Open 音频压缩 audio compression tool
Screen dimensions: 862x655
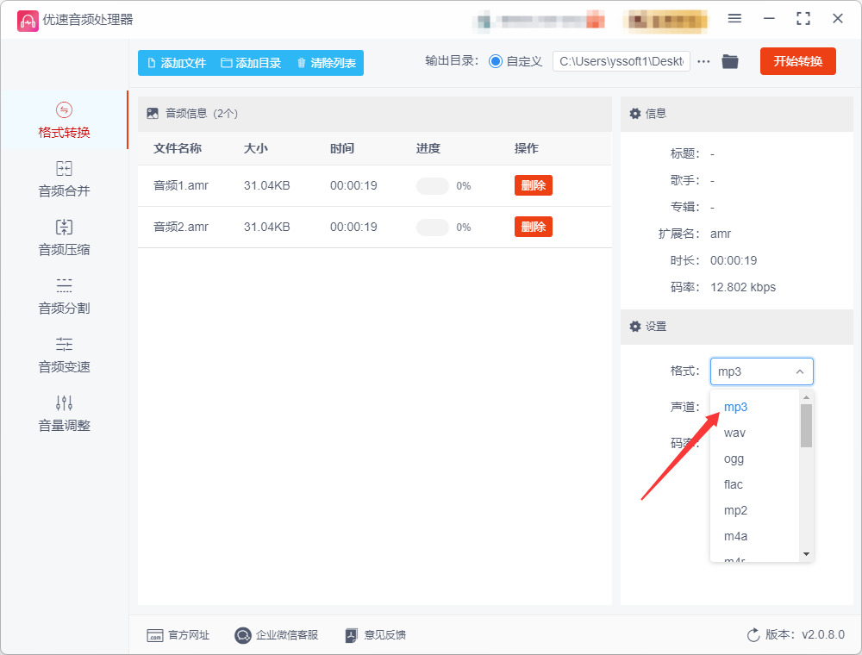[x=64, y=238]
